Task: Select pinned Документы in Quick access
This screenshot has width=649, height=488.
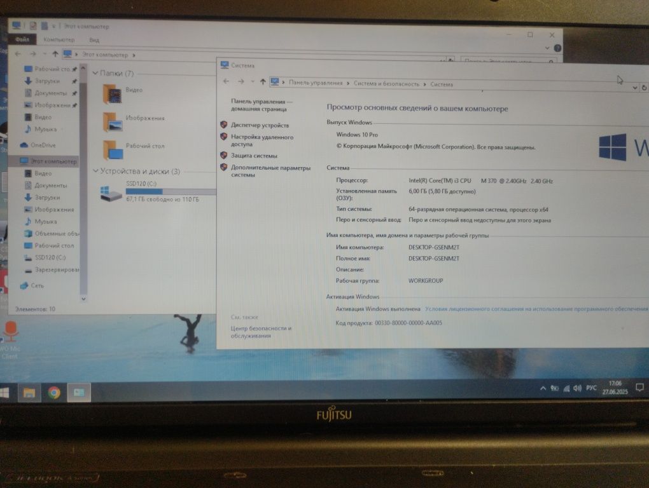Action: pos(50,93)
